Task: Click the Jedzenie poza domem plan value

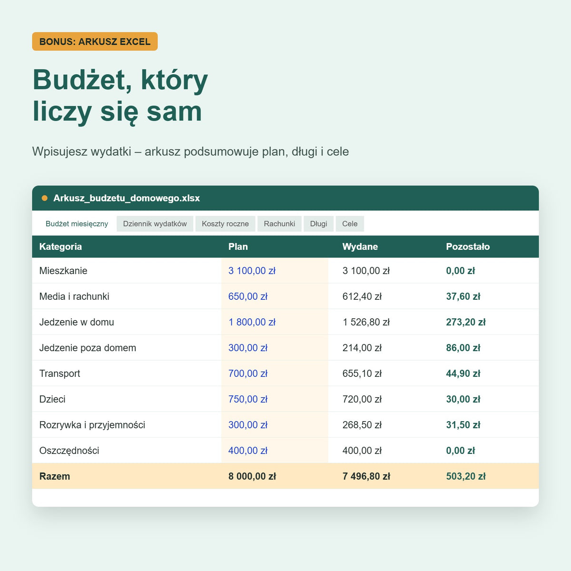Action: [x=248, y=348]
